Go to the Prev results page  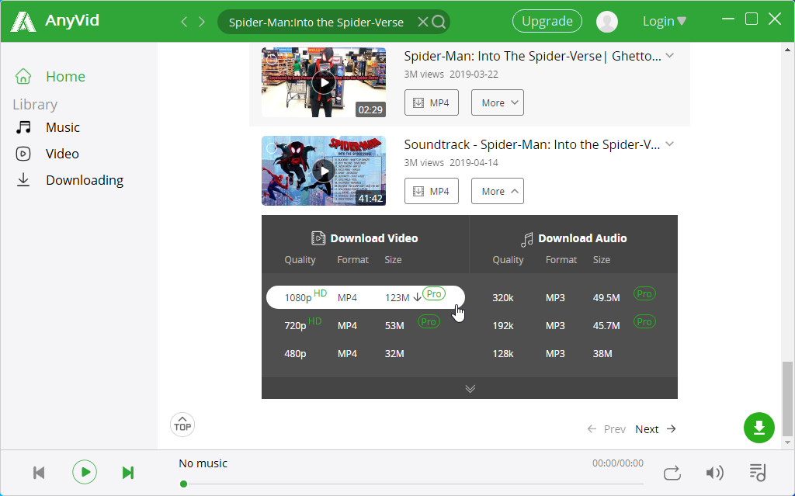click(606, 429)
